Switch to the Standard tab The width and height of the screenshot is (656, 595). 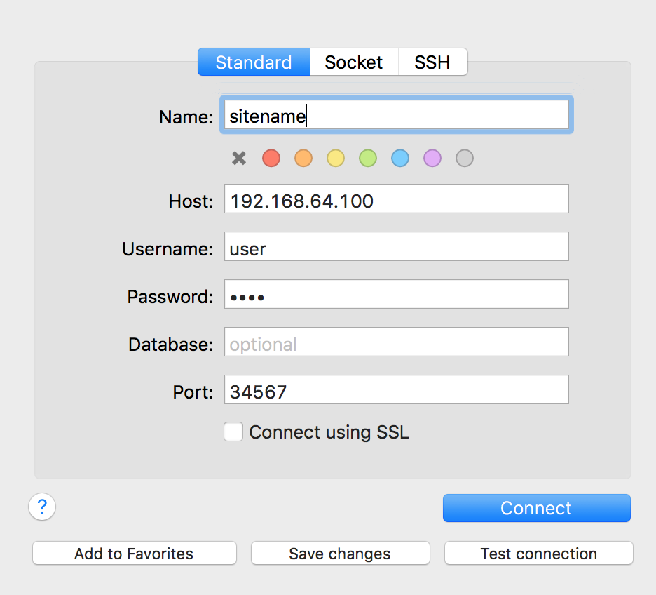coord(254,62)
